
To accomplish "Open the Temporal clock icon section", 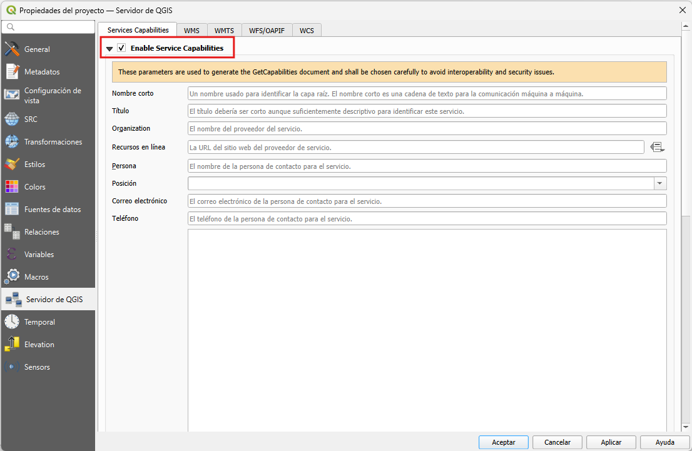I will point(12,322).
